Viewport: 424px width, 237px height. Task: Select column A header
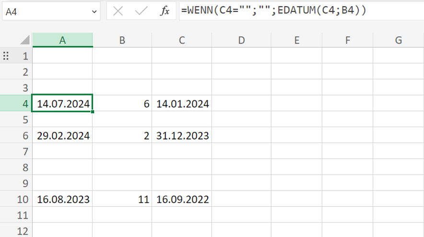click(62, 40)
